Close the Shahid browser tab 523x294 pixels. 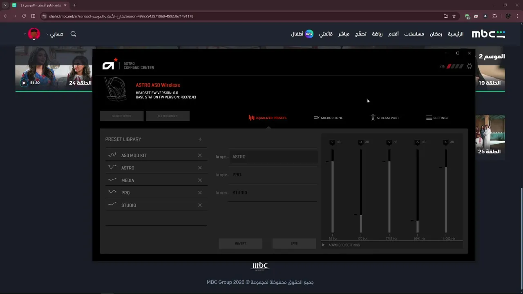(x=65, y=5)
